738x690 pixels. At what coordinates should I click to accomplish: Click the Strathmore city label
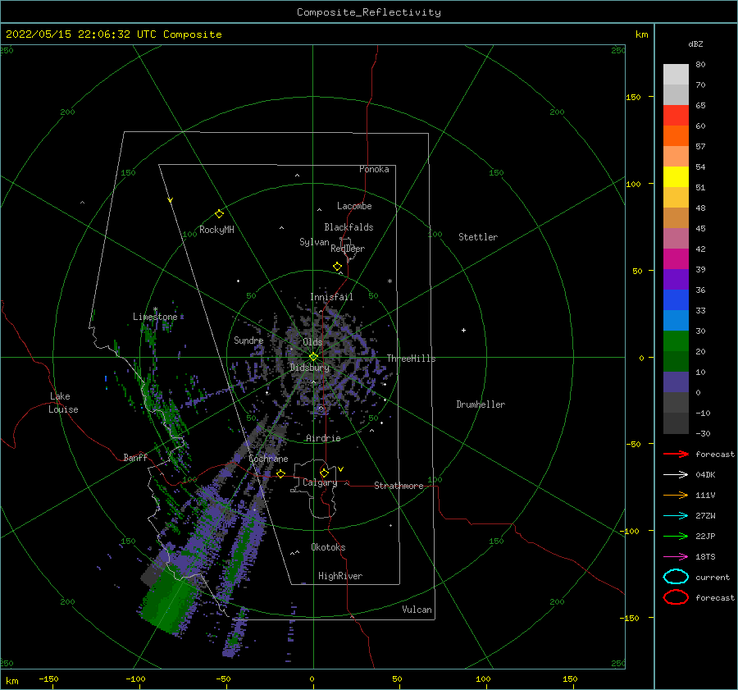(399, 486)
